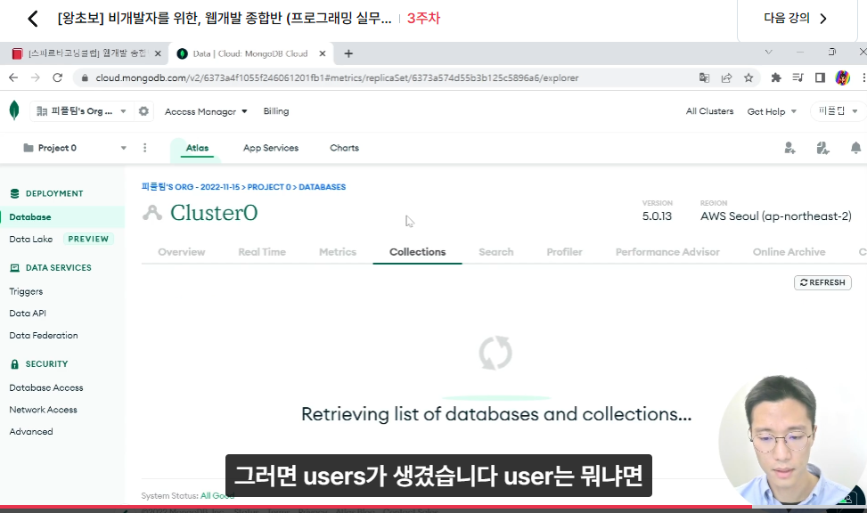Click invite user icon
The image size is (867, 513).
(789, 148)
